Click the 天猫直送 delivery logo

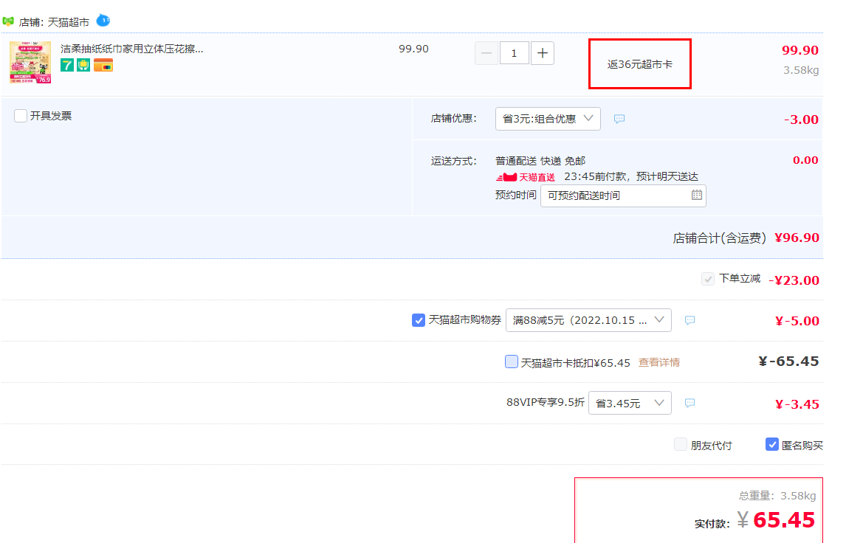tap(526, 177)
